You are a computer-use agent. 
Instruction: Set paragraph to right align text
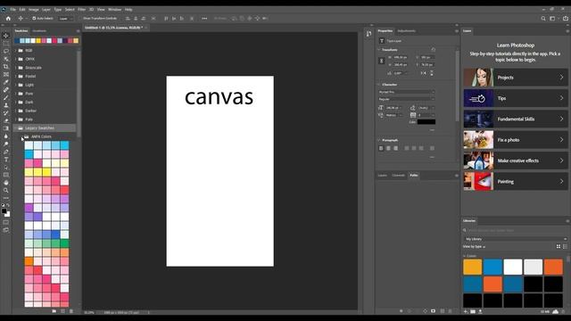[395, 148]
